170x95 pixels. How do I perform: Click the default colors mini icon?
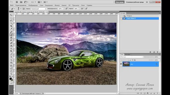(x=10, y=76)
